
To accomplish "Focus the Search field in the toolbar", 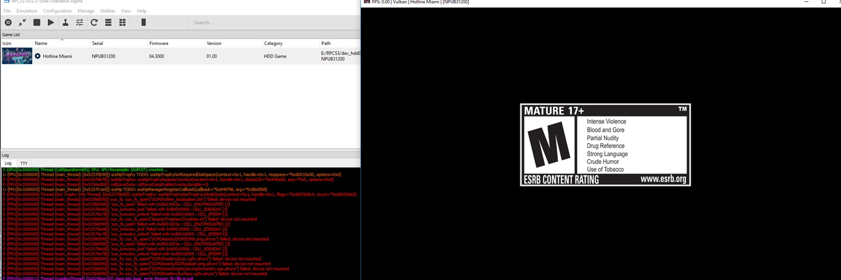I will (x=274, y=23).
